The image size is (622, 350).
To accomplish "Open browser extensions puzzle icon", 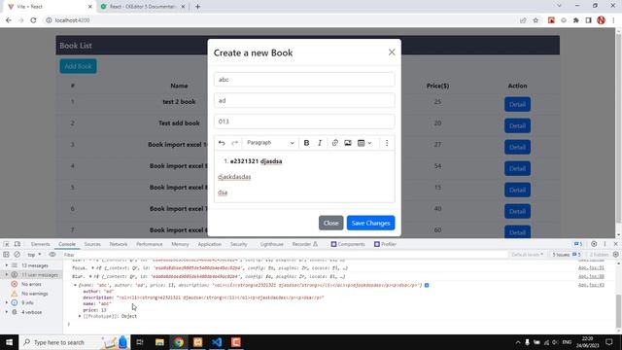I will pos(576,20).
